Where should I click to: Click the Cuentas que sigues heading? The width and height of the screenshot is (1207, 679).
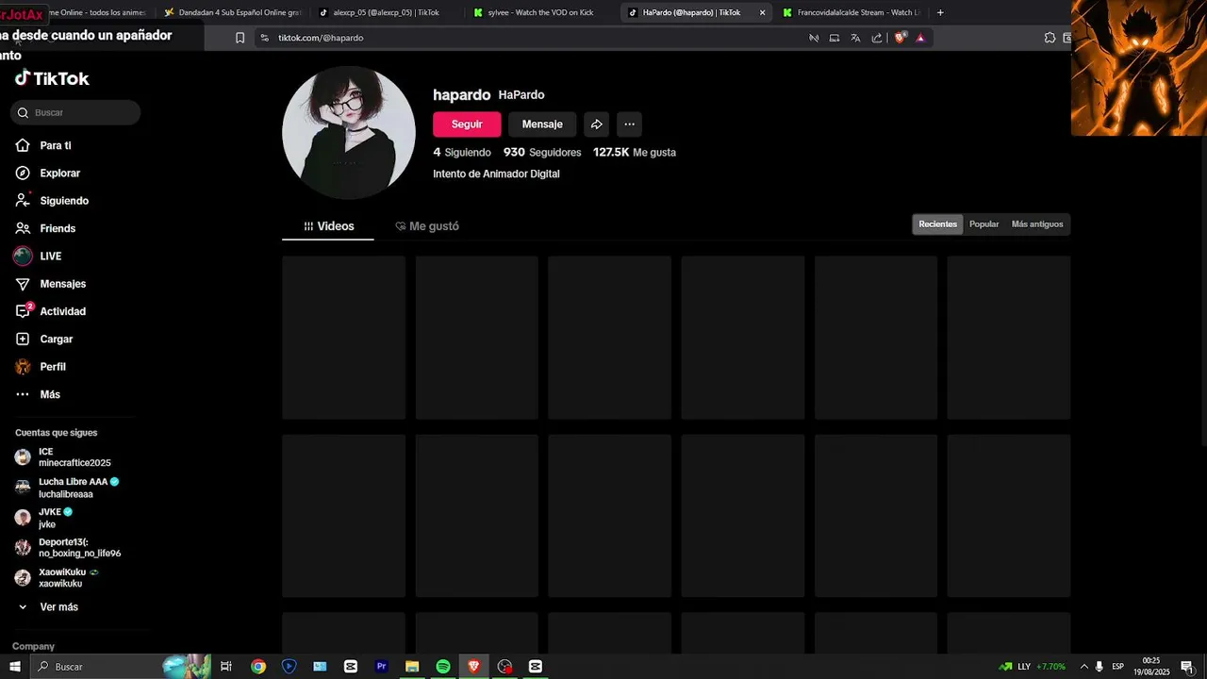[x=57, y=433]
